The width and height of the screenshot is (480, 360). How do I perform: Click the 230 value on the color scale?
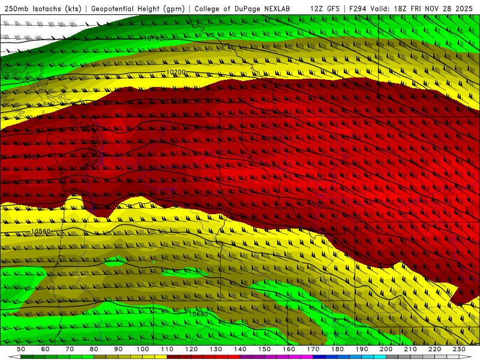click(x=459, y=349)
